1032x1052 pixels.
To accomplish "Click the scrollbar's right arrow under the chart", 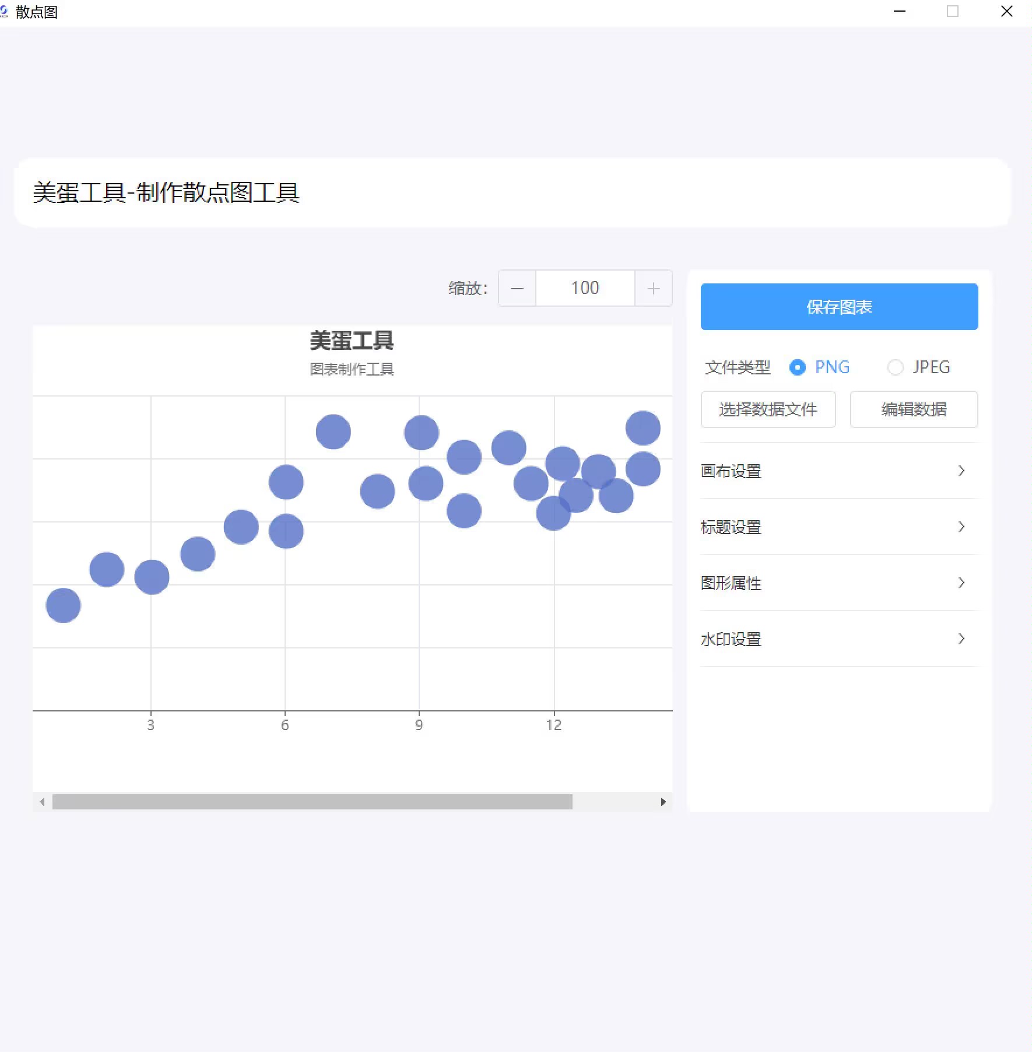I will point(663,802).
